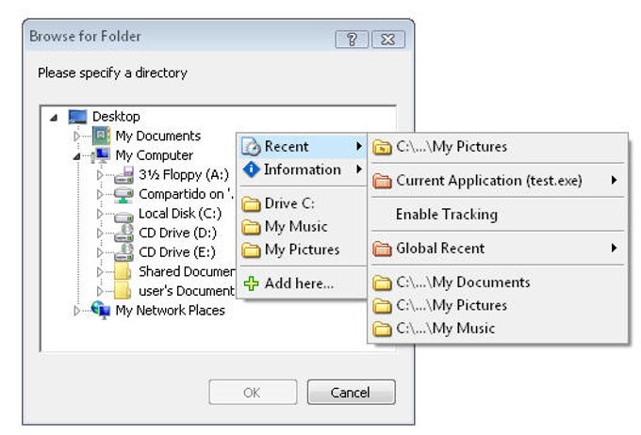The image size is (641, 435).
Task: Open the Current Application submenu arrow
Action: click(614, 180)
